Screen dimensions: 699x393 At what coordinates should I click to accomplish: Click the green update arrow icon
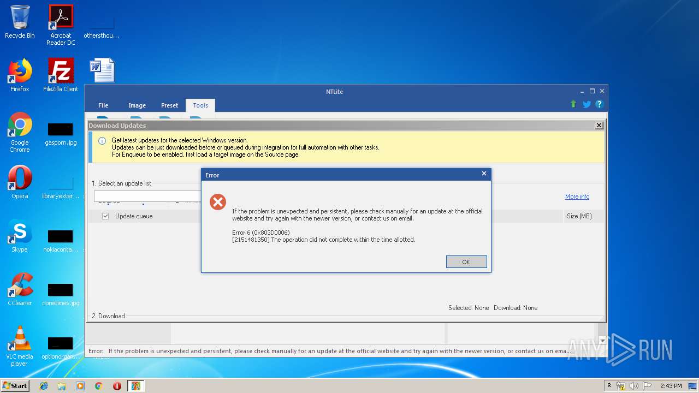[x=573, y=104]
